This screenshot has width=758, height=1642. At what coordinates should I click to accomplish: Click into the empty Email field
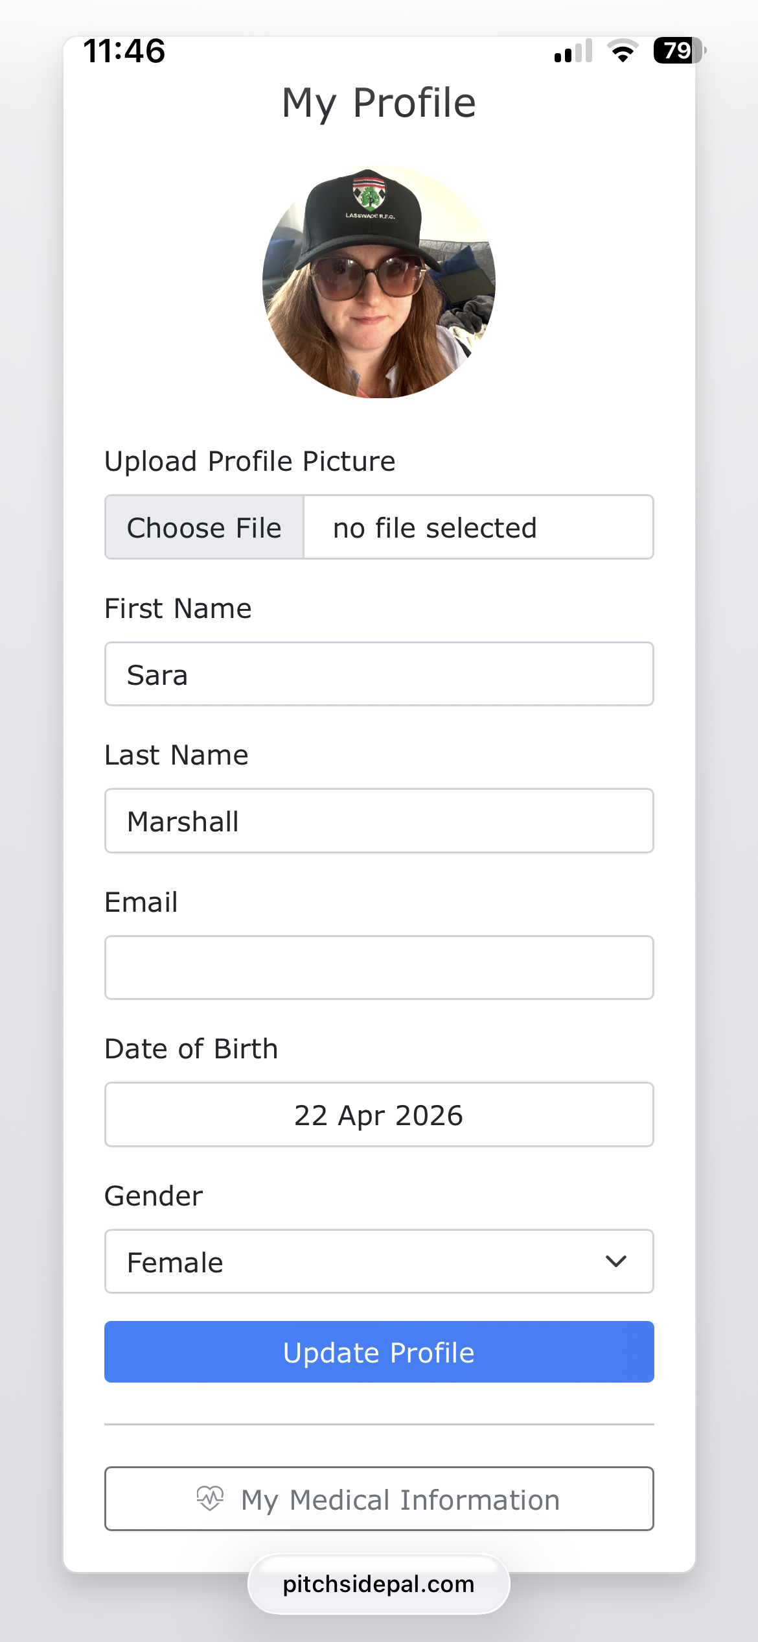click(379, 968)
